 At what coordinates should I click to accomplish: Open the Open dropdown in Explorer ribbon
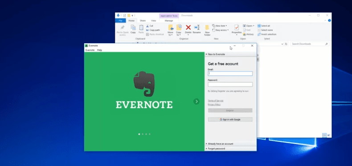[x=249, y=26]
